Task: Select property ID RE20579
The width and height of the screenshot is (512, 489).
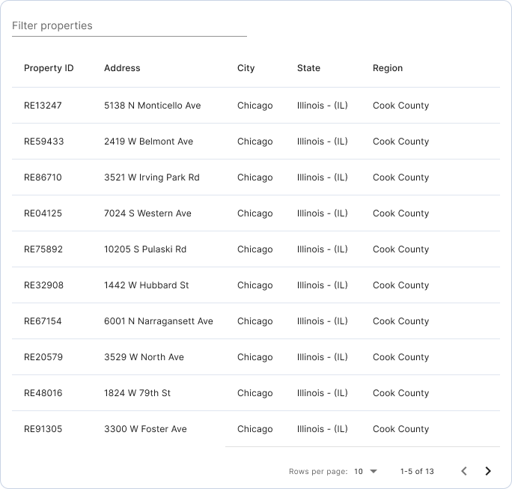Action: (43, 357)
